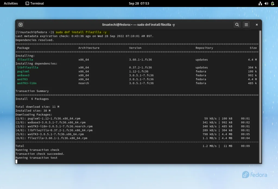
Task: Click the wxGTK3-i18n noarch.rpm download line
Action: pyautogui.click(x=132, y=126)
